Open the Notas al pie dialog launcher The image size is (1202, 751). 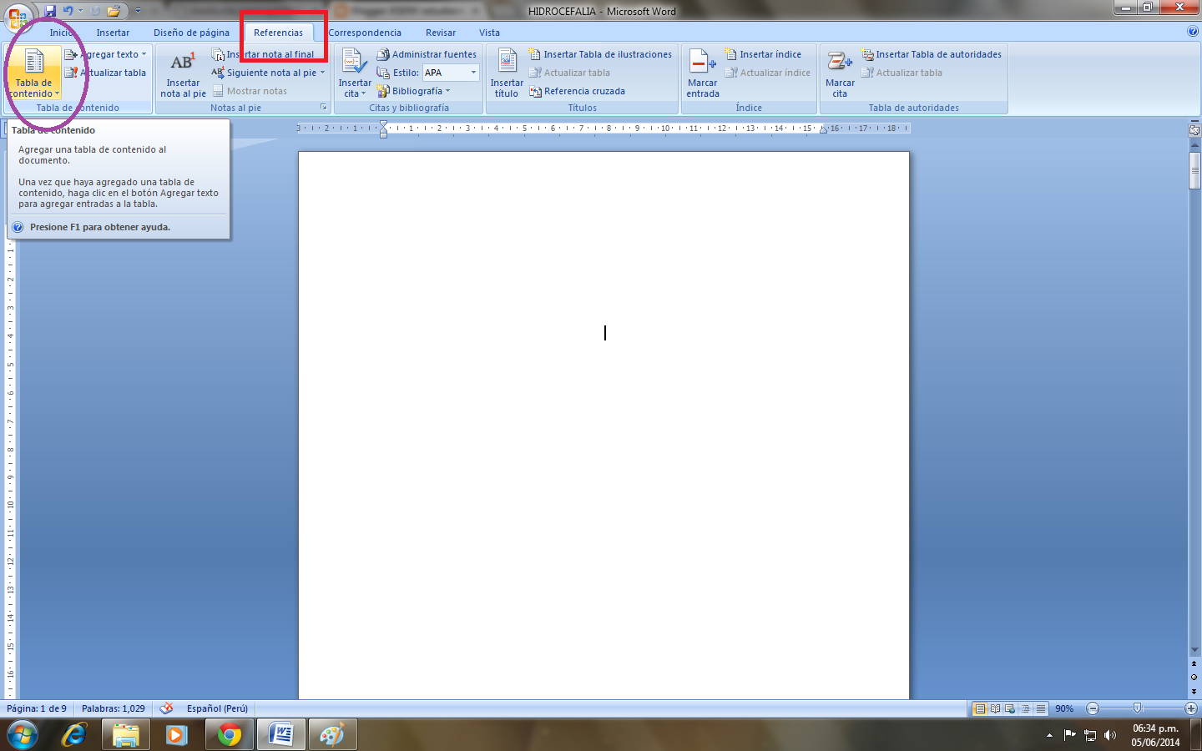coord(324,107)
